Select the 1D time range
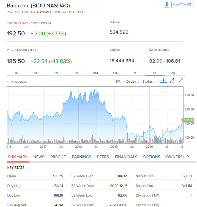This screenshot has height=207, width=197. coord(17,73)
